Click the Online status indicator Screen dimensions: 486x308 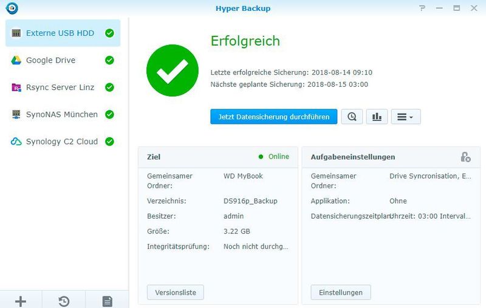tap(274, 157)
